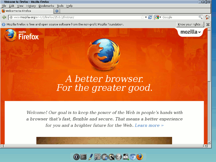Click the vertical scrollbar thumb
This screenshot has height=162, width=216.
point(209,56)
